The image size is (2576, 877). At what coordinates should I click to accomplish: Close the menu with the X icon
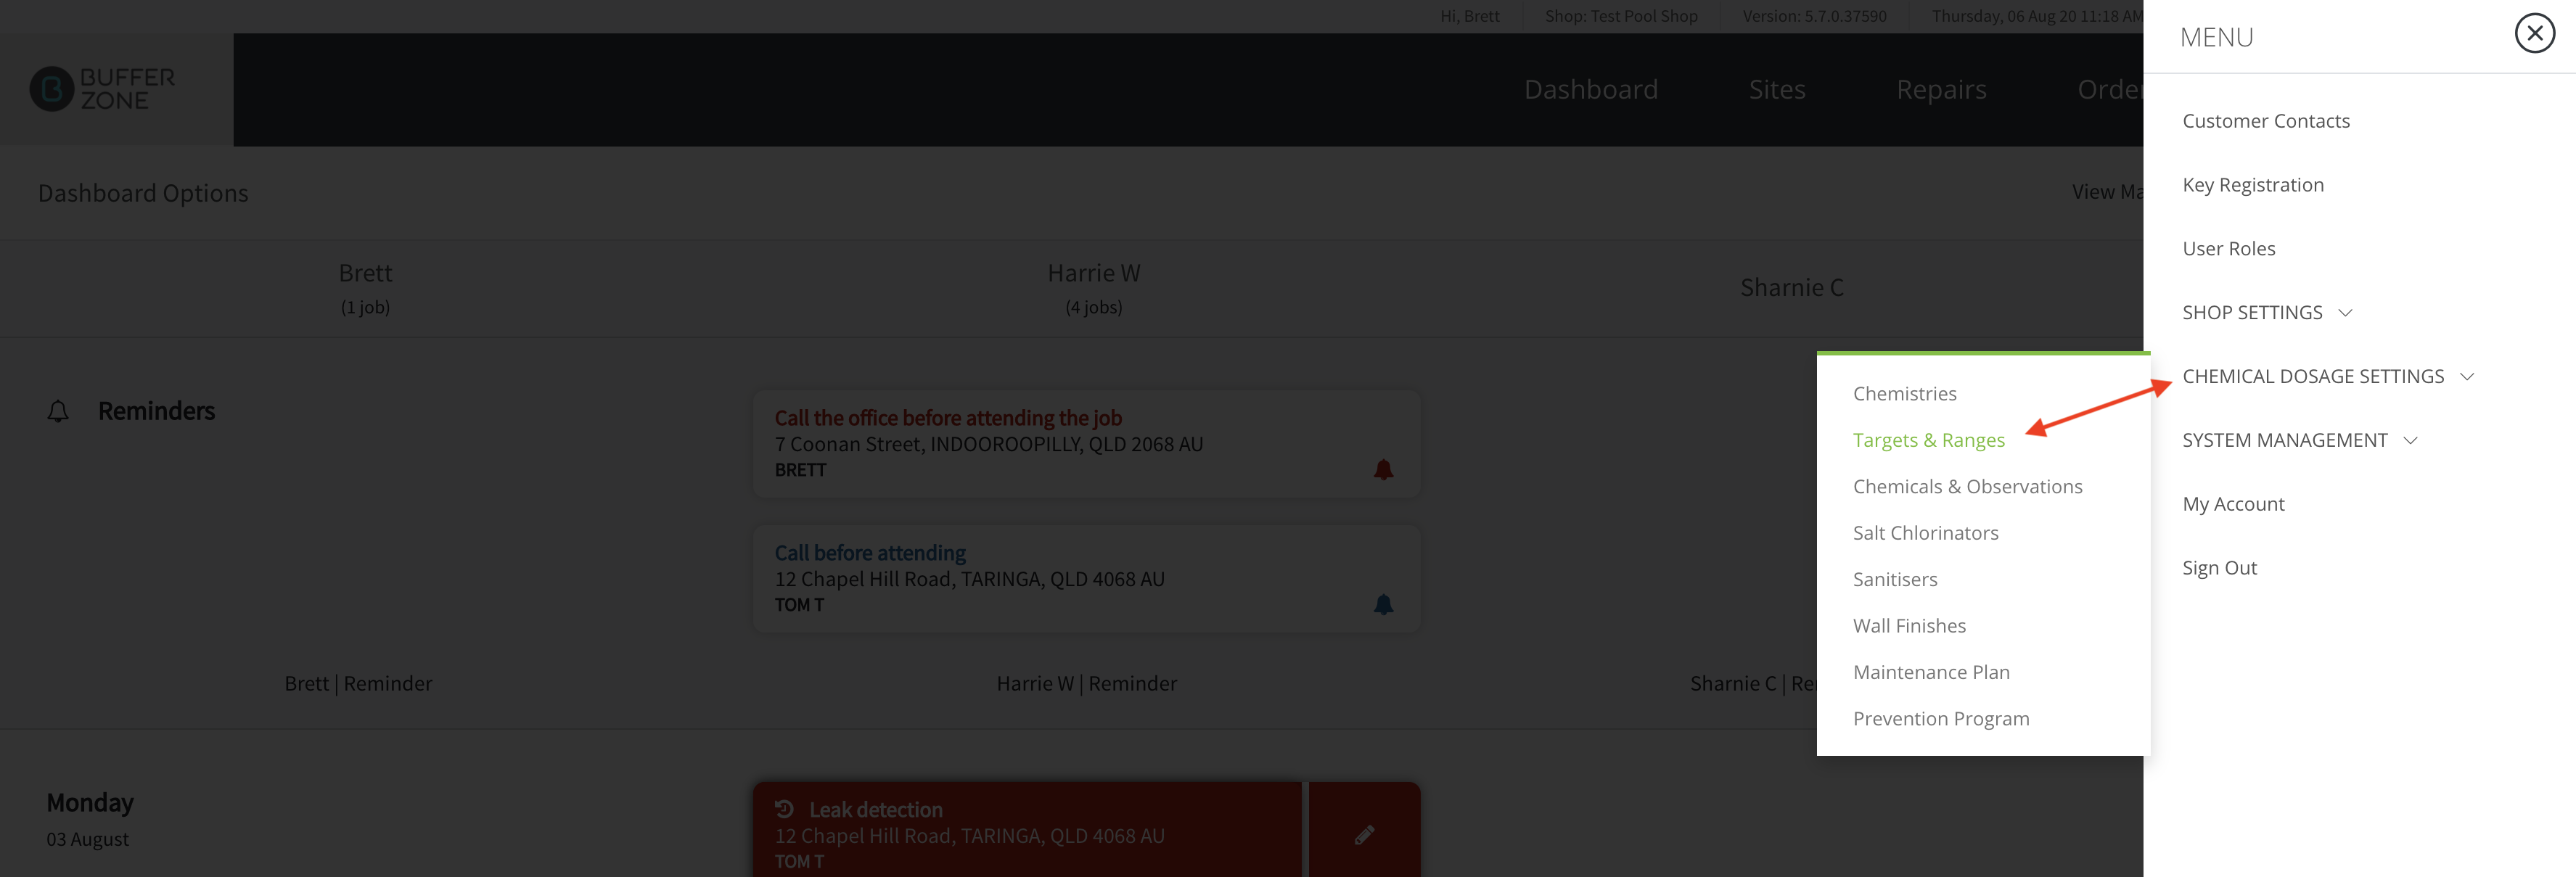(2534, 34)
